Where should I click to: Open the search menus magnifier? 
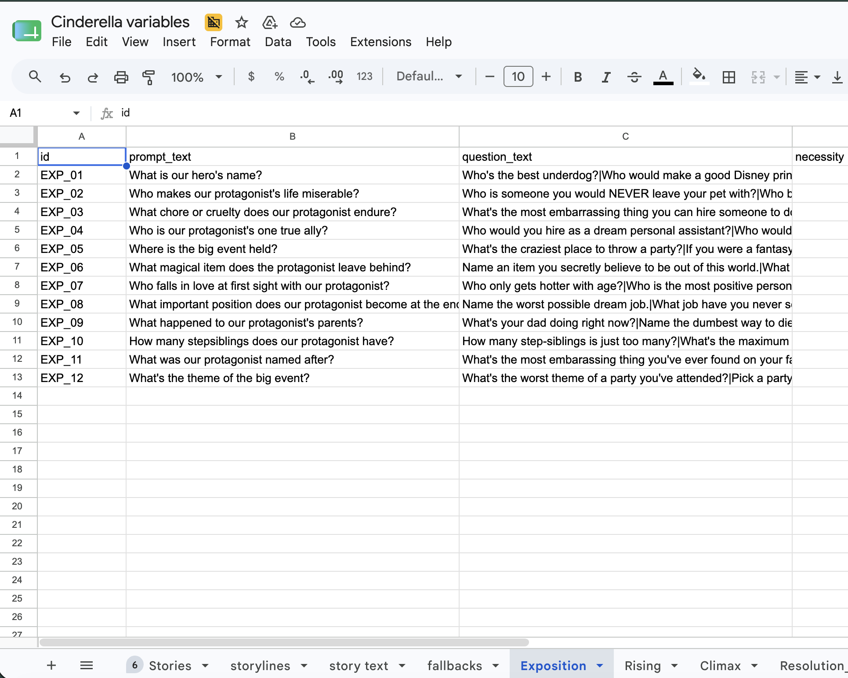click(x=35, y=77)
